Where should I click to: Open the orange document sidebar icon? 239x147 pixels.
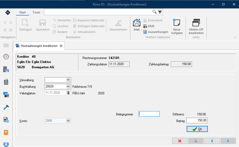(x=6, y=133)
